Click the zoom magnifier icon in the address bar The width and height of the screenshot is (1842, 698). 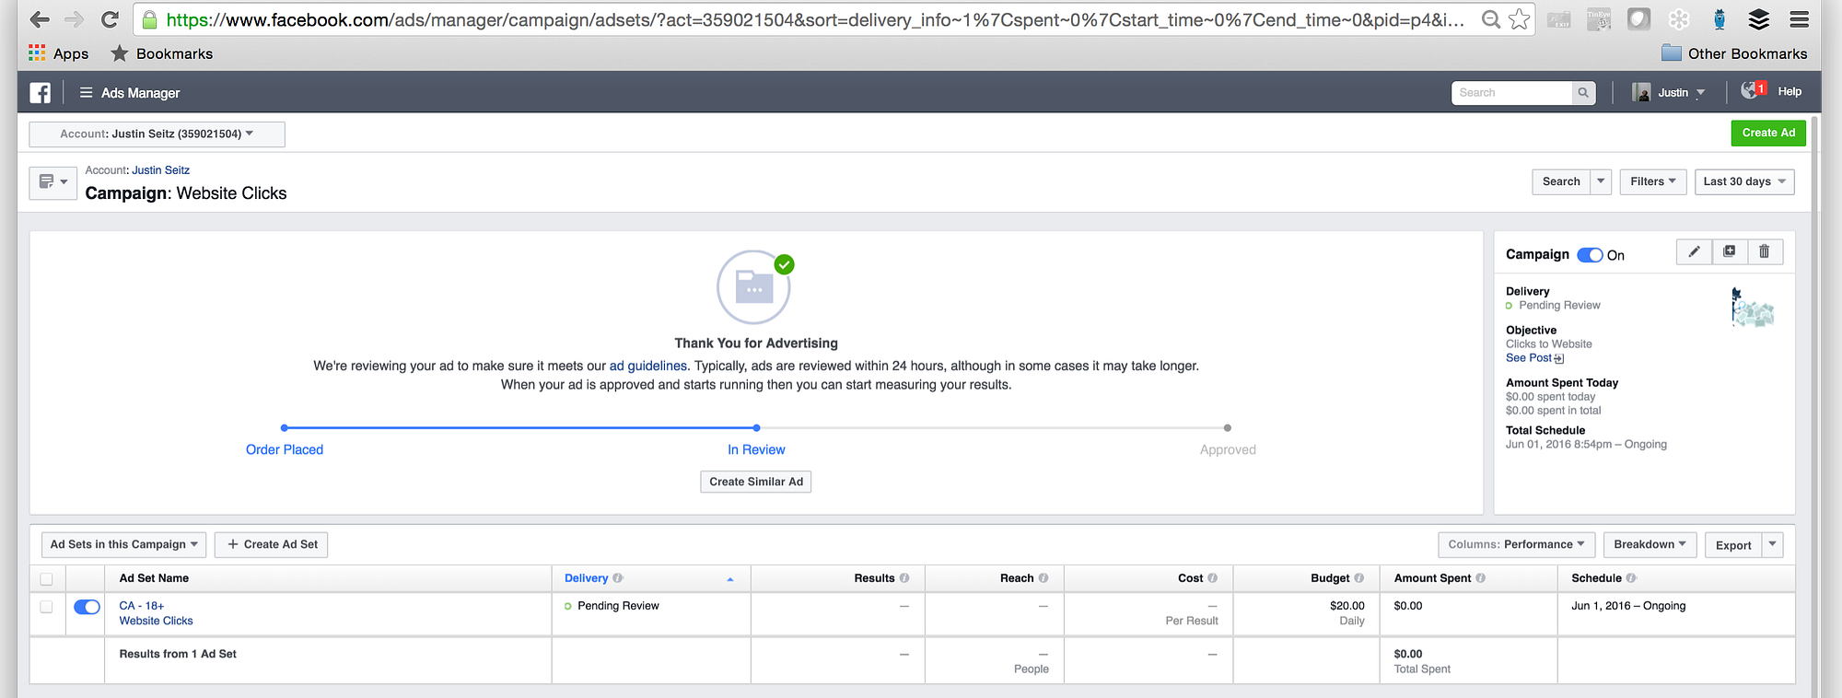1490,19
